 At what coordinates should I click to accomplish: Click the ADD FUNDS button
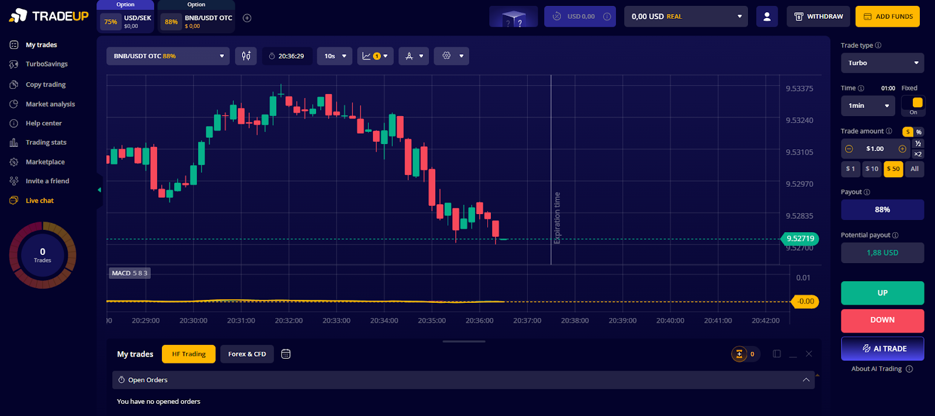pyautogui.click(x=888, y=16)
